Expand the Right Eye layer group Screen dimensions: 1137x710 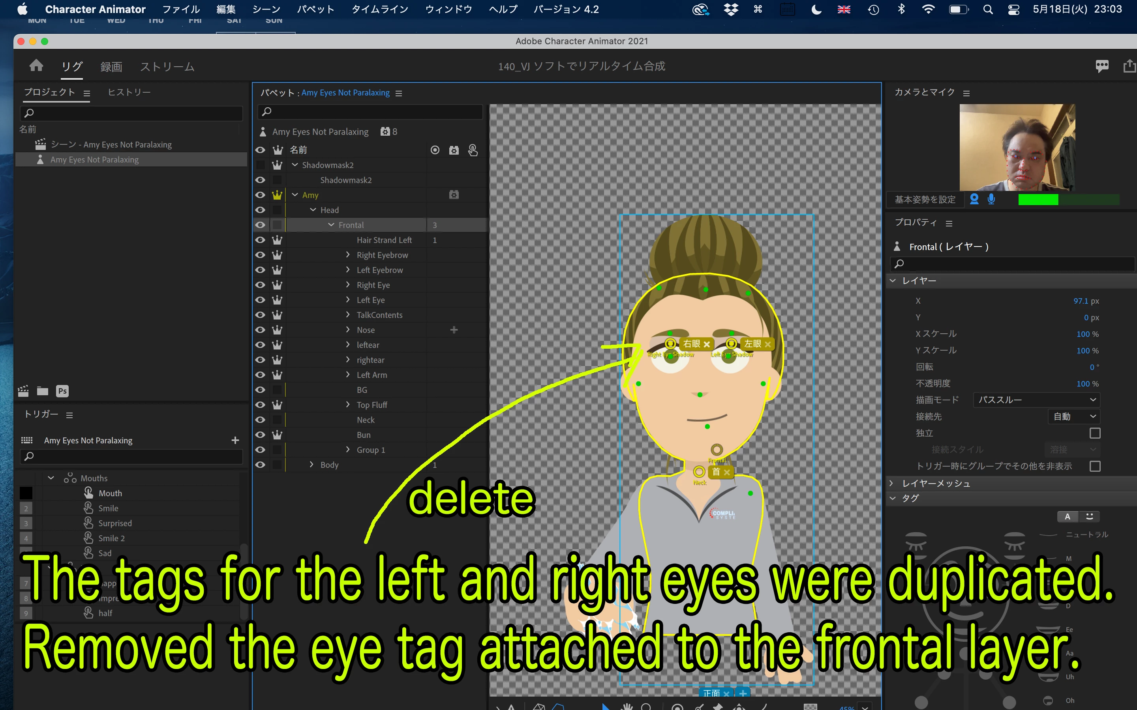(x=348, y=284)
